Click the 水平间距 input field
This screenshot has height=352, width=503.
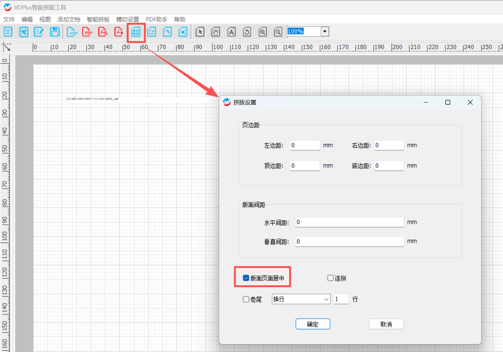pos(349,222)
